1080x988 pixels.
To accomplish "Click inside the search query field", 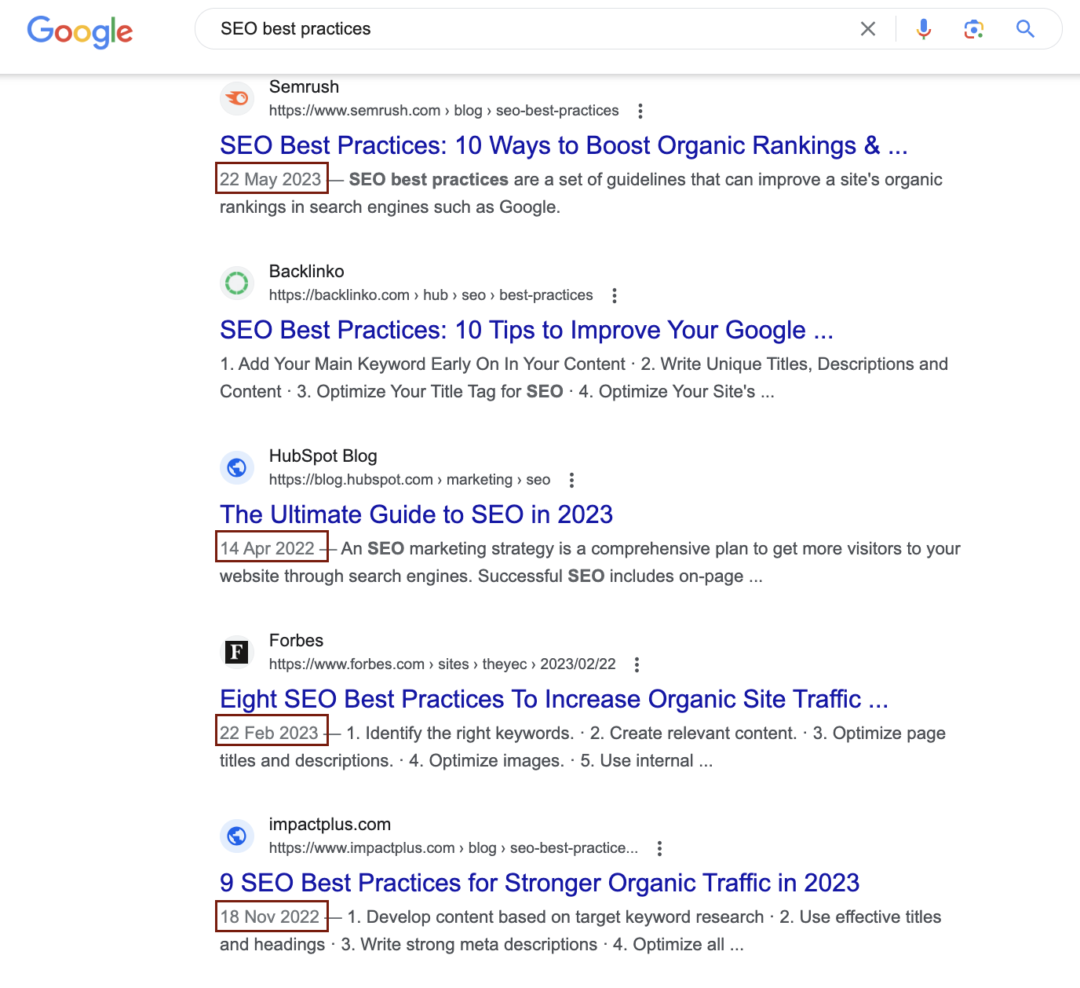I will click(x=471, y=29).
